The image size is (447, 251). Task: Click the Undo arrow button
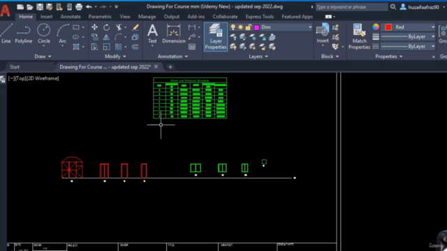click(89, 6)
